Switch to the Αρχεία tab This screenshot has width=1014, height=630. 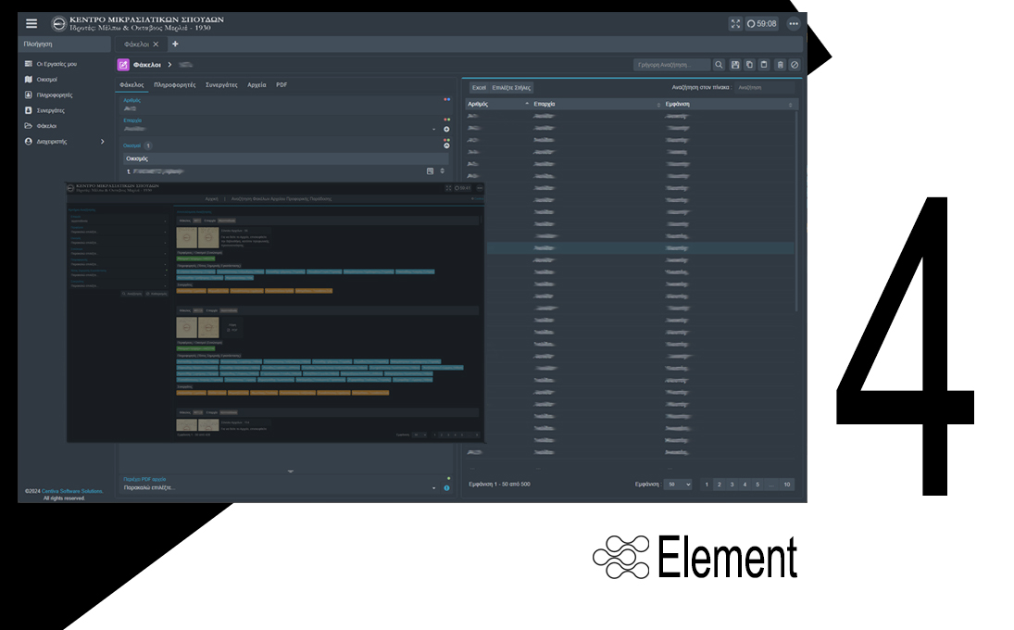[257, 84]
